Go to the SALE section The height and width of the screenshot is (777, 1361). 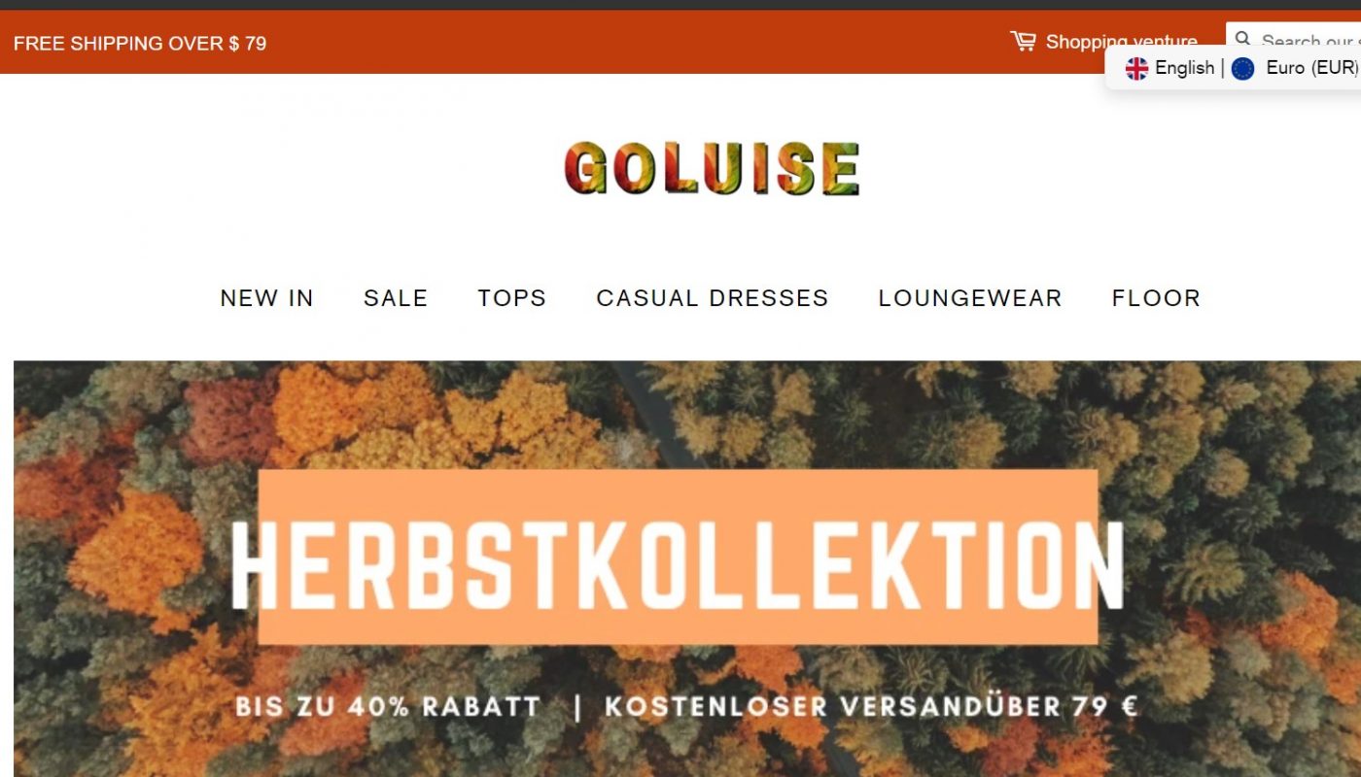coord(396,298)
